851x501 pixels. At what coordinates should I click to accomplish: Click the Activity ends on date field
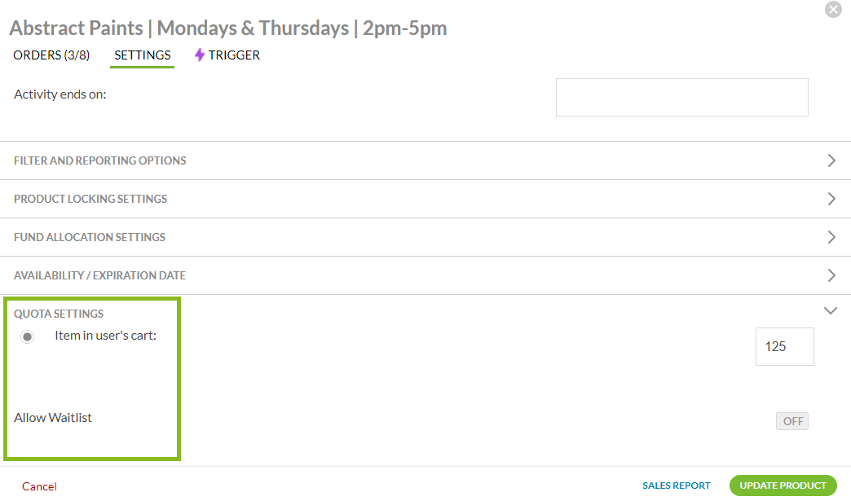tap(681, 97)
